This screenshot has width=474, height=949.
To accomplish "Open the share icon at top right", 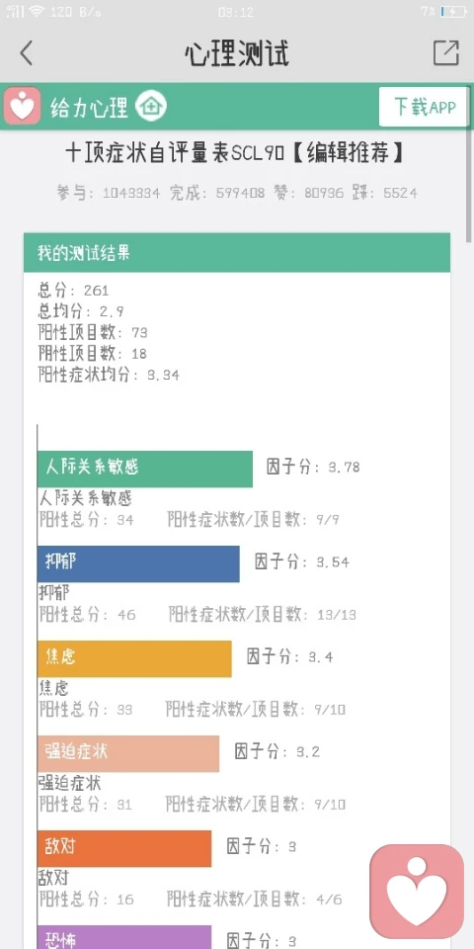I will click(x=446, y=53).
